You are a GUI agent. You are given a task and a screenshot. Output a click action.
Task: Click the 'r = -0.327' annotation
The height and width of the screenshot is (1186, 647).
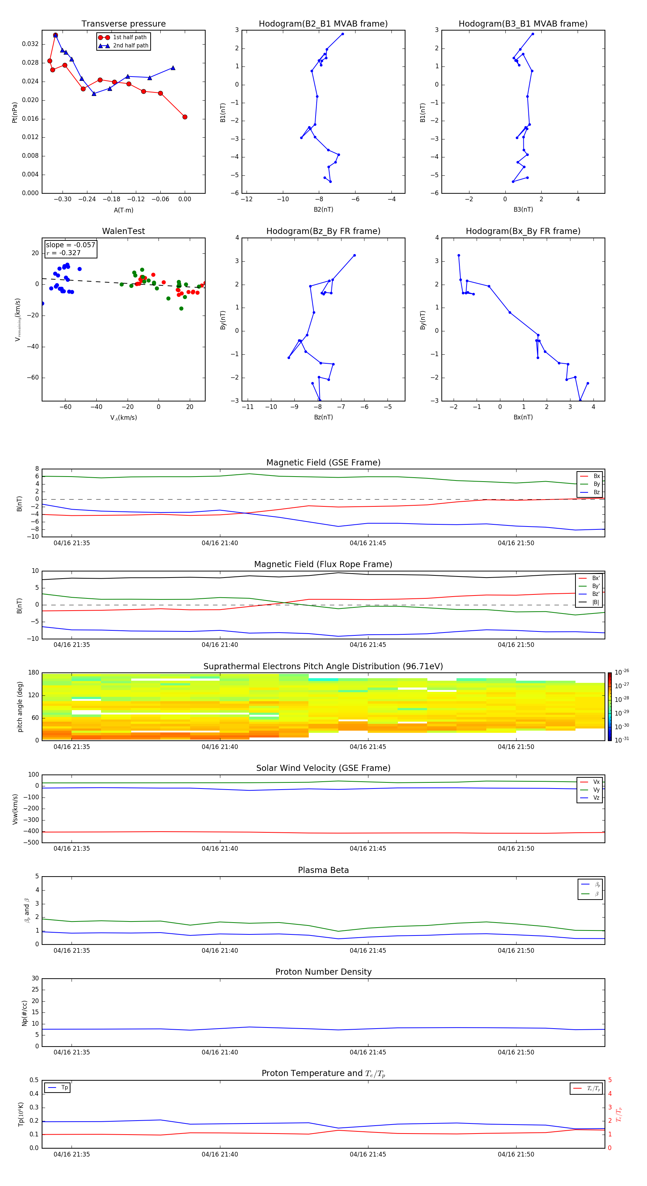coord(63,253)
